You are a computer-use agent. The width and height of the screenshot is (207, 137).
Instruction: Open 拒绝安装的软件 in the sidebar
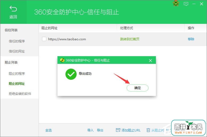(20, 94)
